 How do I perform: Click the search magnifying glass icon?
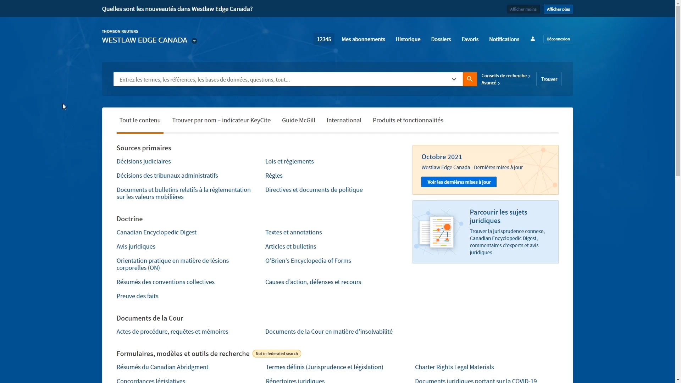pos(469,79)
